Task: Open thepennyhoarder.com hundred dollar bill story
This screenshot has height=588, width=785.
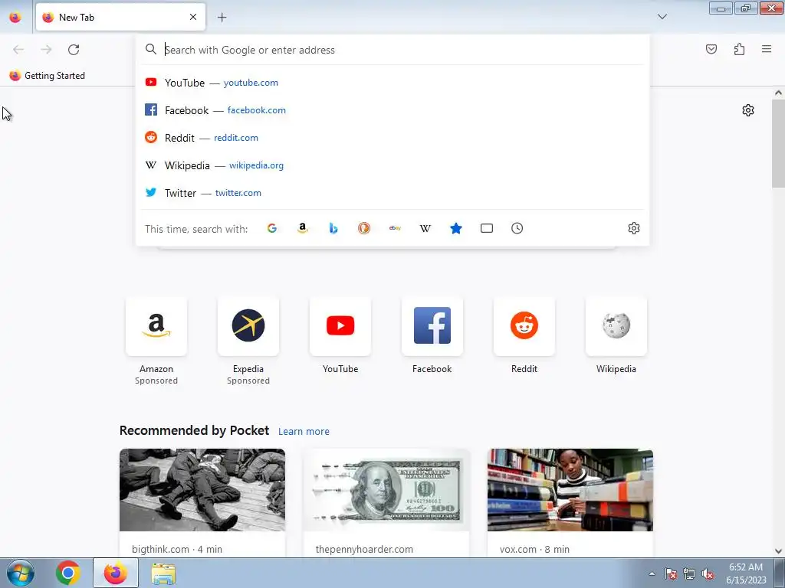Action: coord(386,490)
